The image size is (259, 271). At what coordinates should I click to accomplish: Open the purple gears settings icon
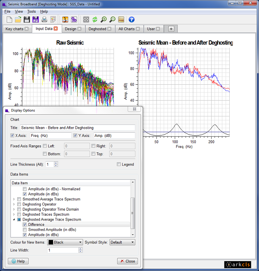(74, 19)
